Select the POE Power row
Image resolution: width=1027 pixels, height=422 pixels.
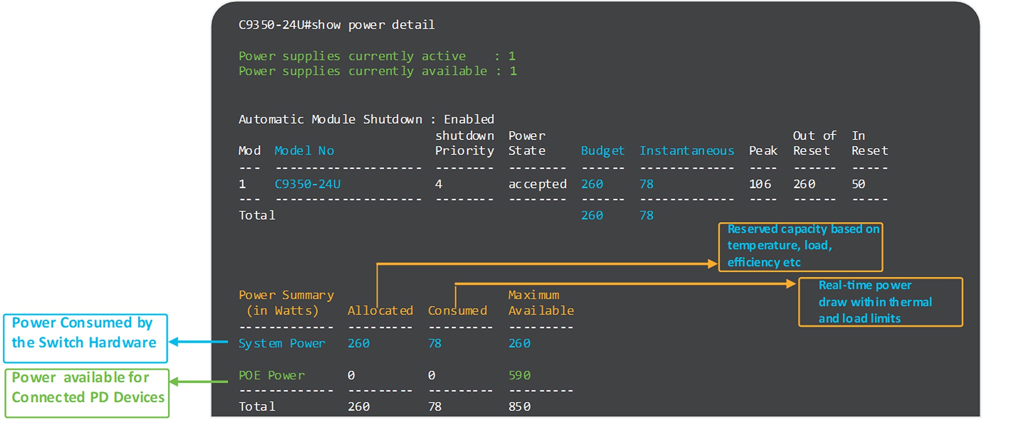tap(271, 375)
